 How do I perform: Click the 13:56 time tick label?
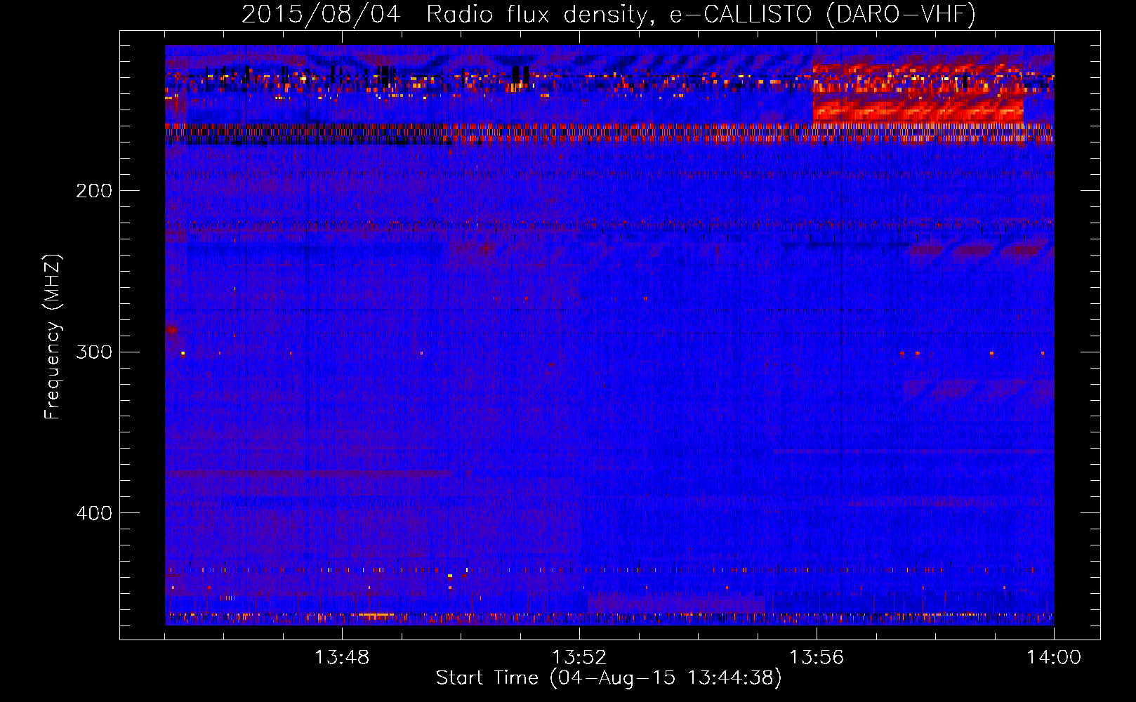pos(817,658)
